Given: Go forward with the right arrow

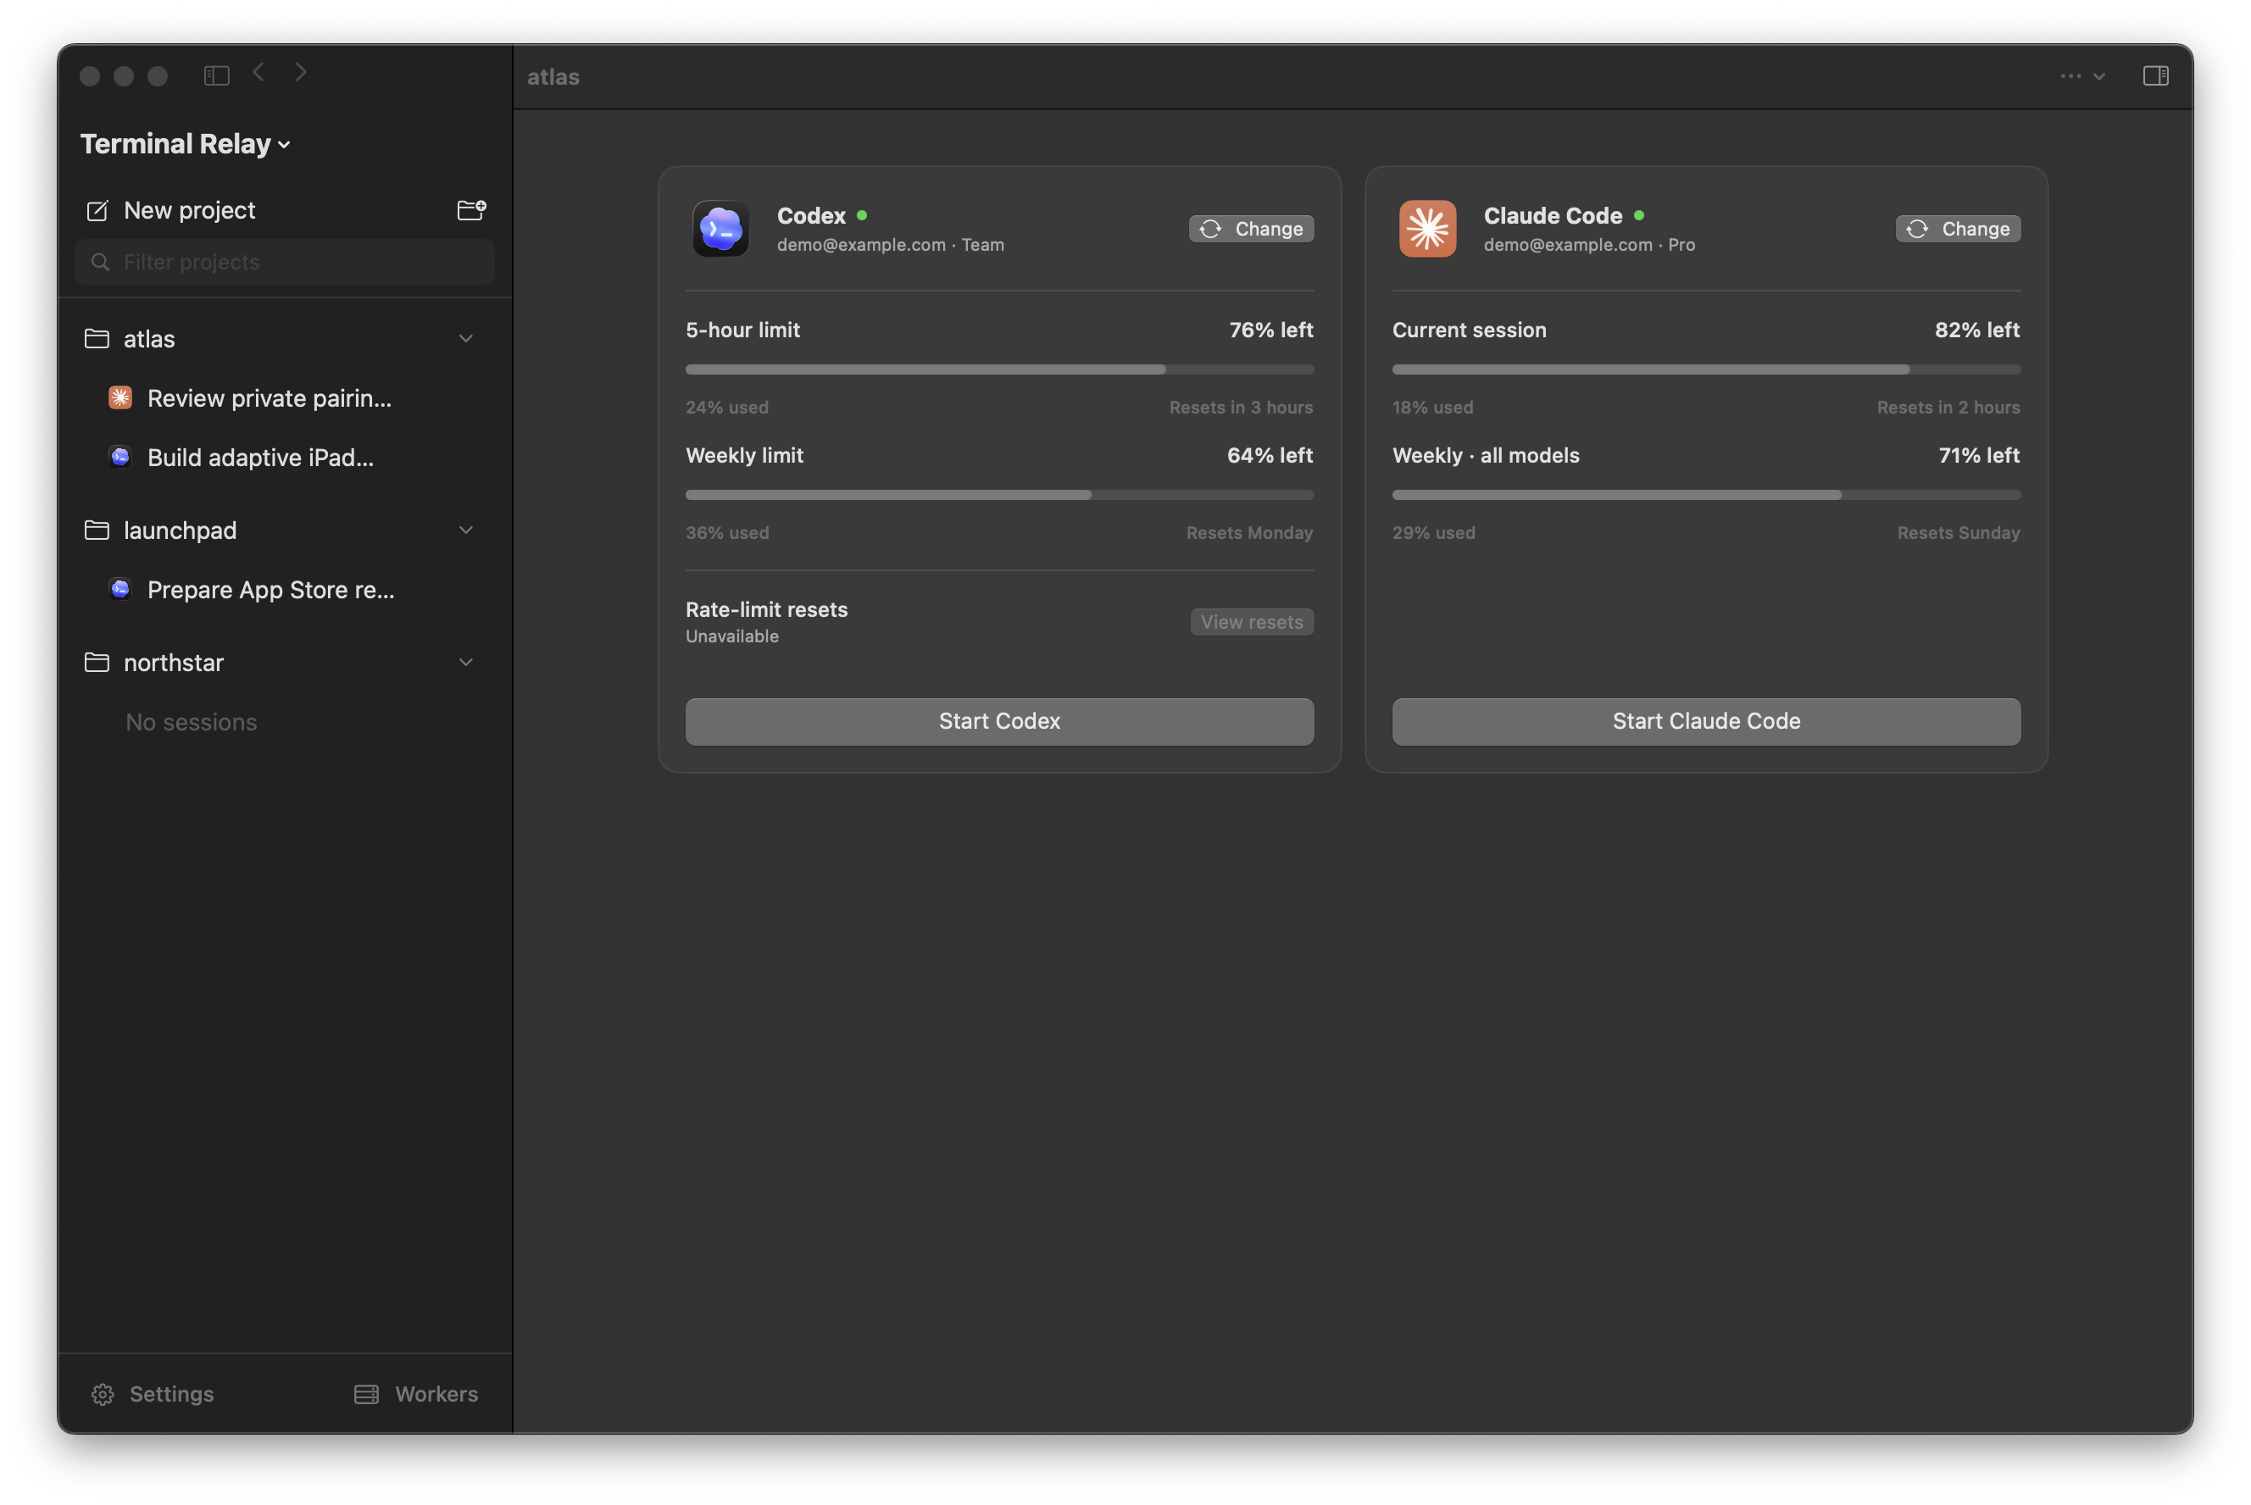Looking at the screenshot, I should [301, 73].
